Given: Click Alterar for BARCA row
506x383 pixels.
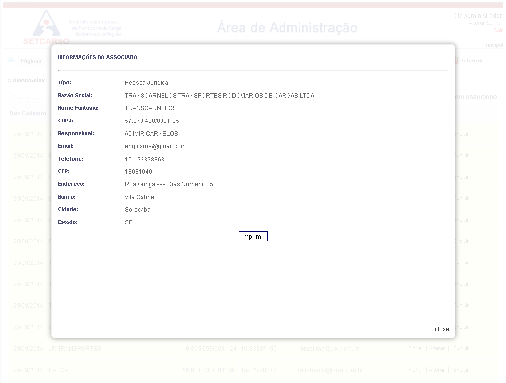Looking at the screenshot, I should [437, 370].
